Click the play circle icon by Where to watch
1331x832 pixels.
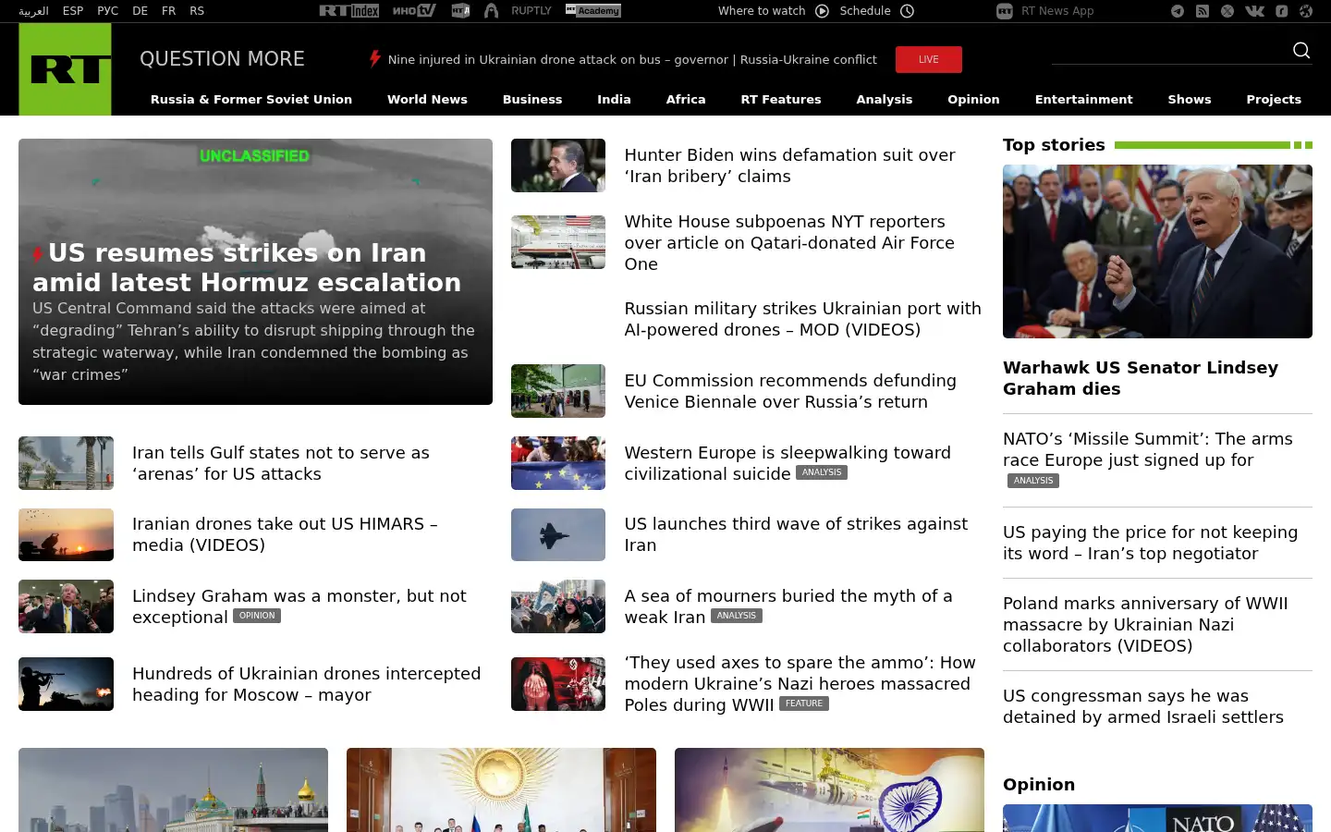pyautogui.click(x=823, y=11)
